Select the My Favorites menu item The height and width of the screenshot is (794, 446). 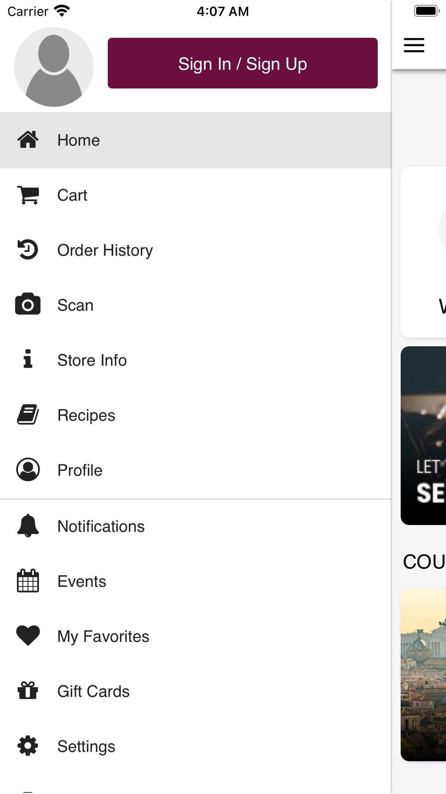(196, 636)
